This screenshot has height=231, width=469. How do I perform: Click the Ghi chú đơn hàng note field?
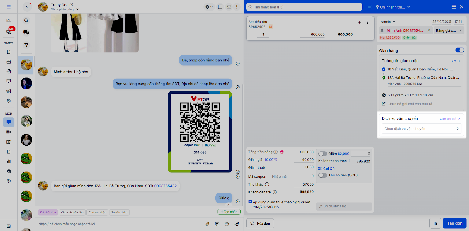(344, 206)
